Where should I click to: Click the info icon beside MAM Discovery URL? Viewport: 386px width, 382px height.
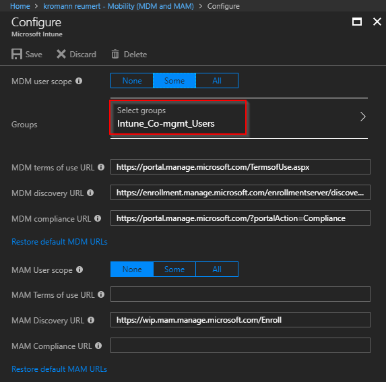point(91,320)
